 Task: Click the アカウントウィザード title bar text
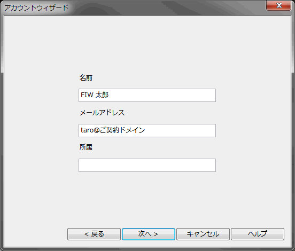pos(36,8)
